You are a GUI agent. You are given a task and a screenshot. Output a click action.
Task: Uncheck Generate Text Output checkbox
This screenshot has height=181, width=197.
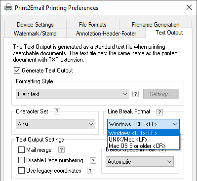tap(17, 71)
